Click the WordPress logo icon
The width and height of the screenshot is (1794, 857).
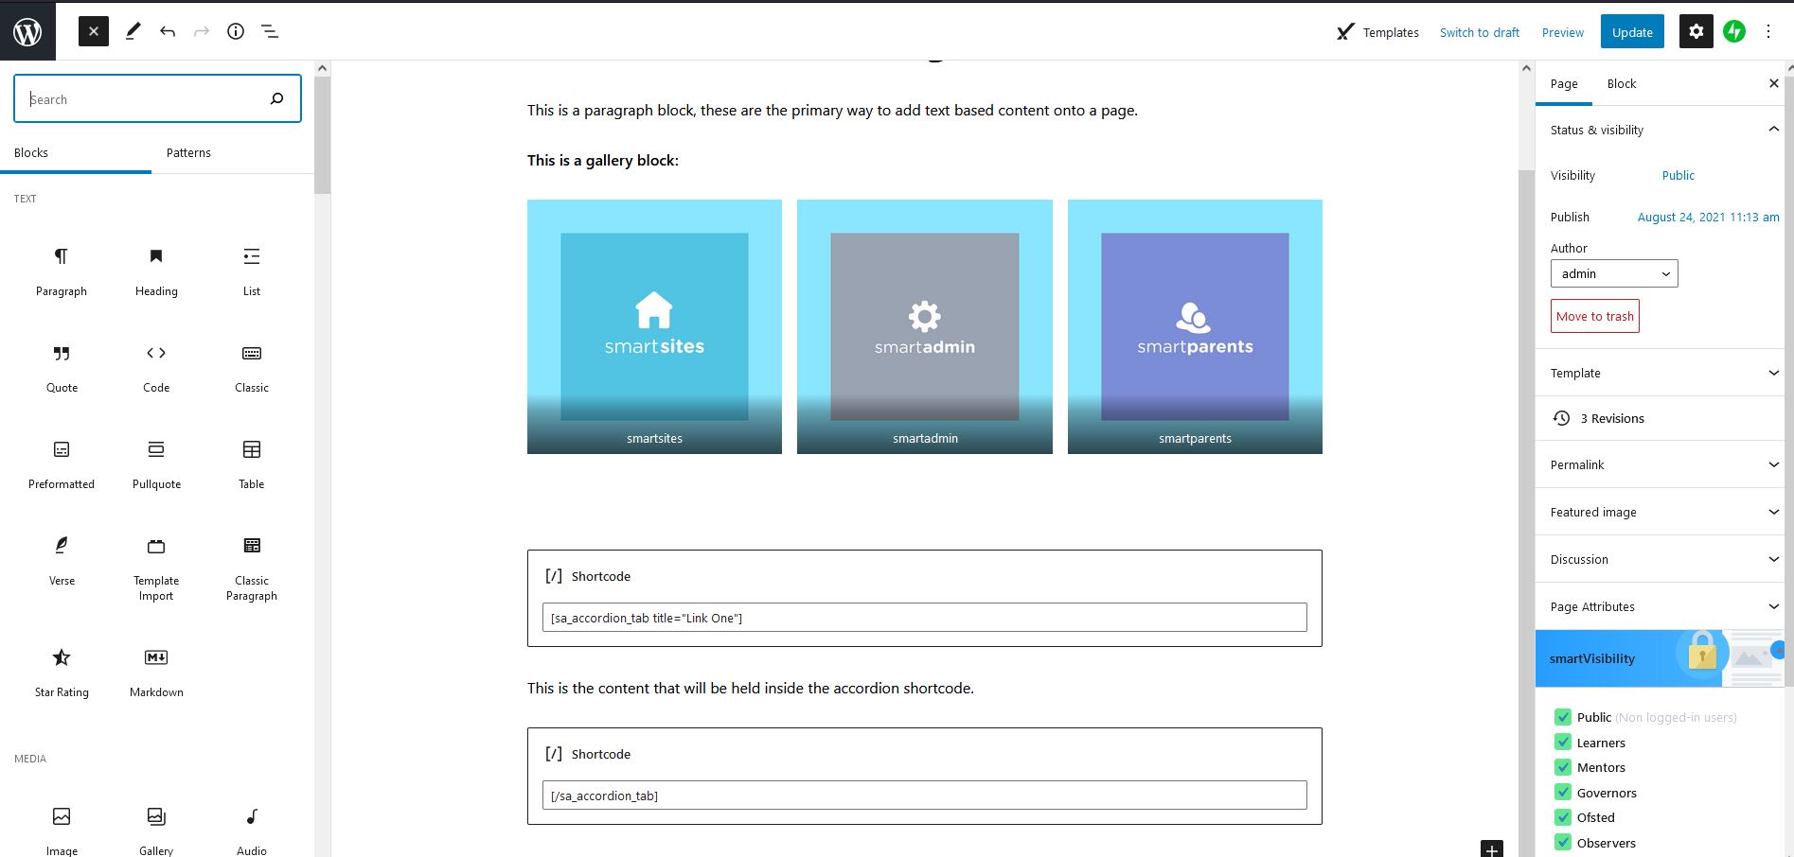27,31
